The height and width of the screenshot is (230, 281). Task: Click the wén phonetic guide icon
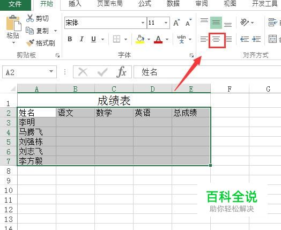pyautogui.click(x=182, y=39)
